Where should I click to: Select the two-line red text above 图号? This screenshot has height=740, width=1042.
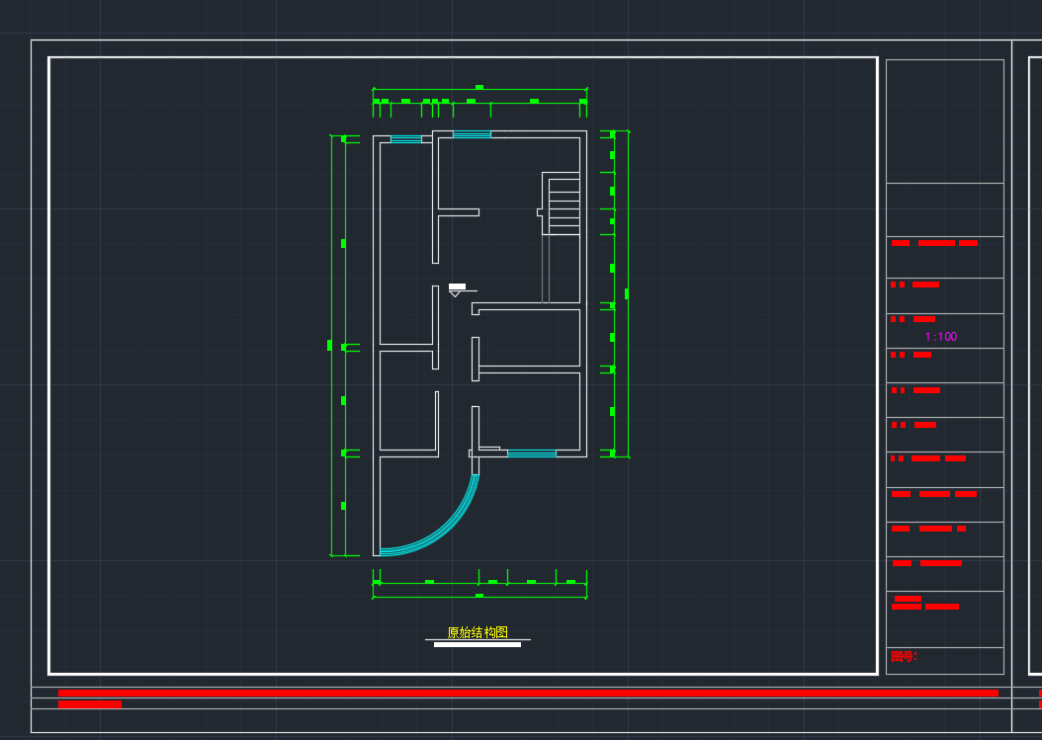coord(924,603)
